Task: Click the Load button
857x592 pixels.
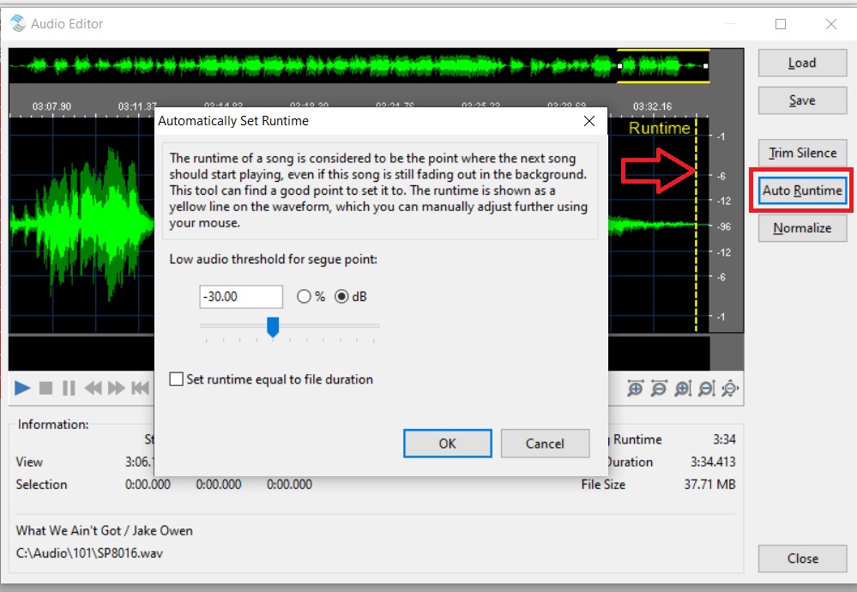Action: [x=802, y=63]
